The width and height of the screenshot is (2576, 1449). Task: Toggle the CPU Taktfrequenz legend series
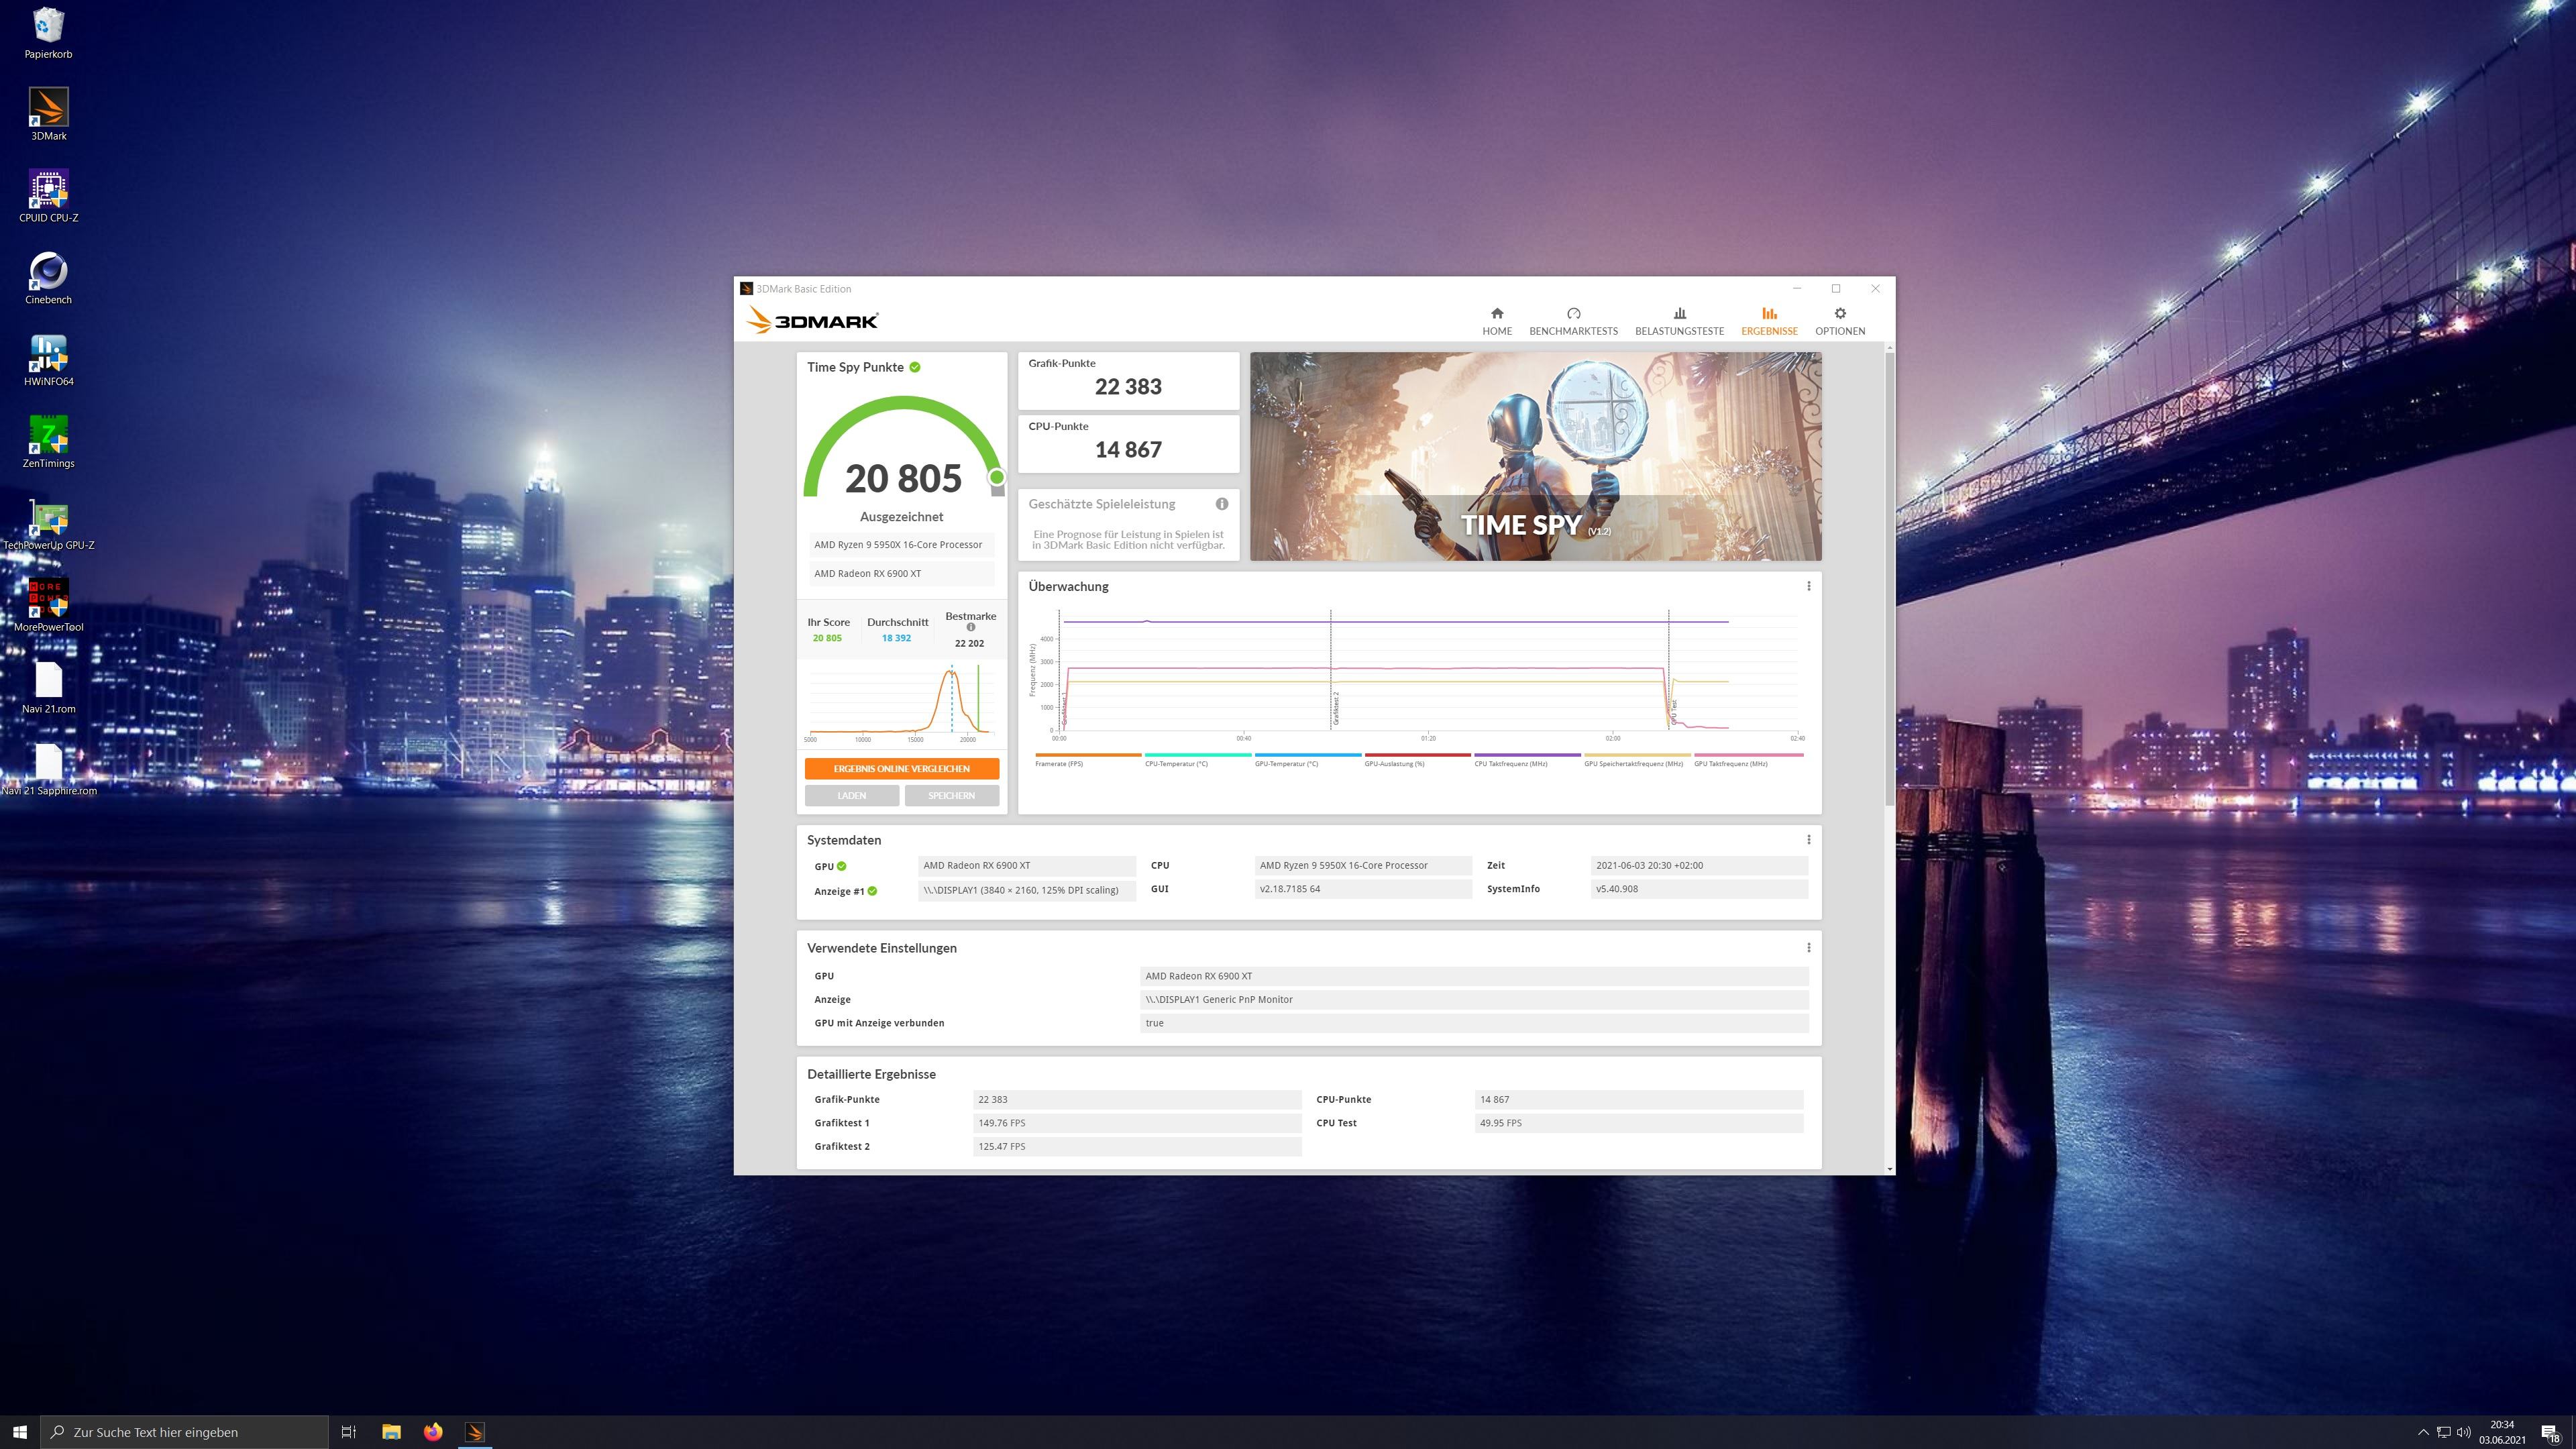click(x=1510, y=763)
